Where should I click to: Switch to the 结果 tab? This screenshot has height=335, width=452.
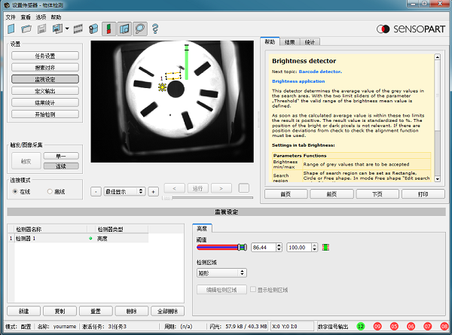[290, 42]
